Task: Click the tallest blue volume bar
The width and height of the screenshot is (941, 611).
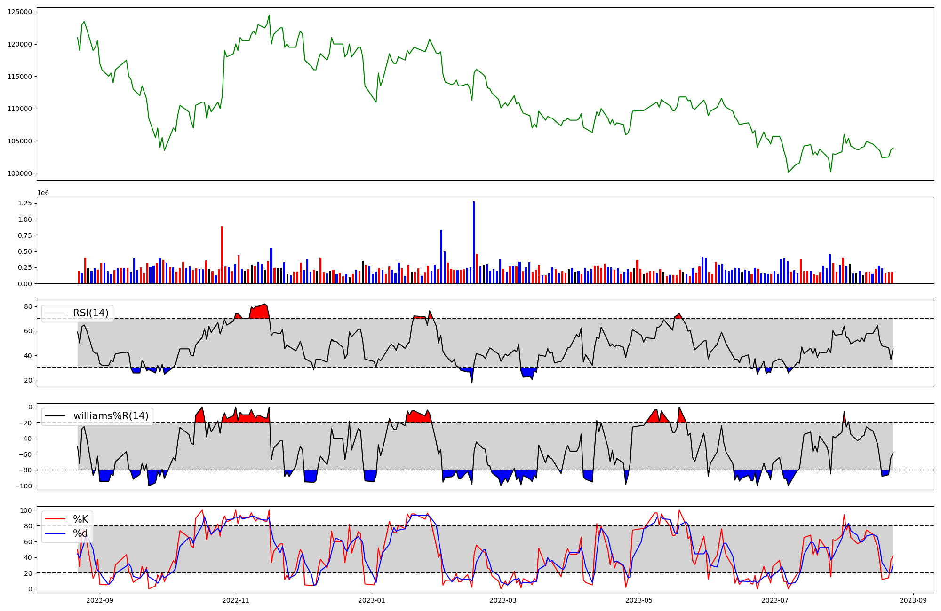Action: (474, 242)
